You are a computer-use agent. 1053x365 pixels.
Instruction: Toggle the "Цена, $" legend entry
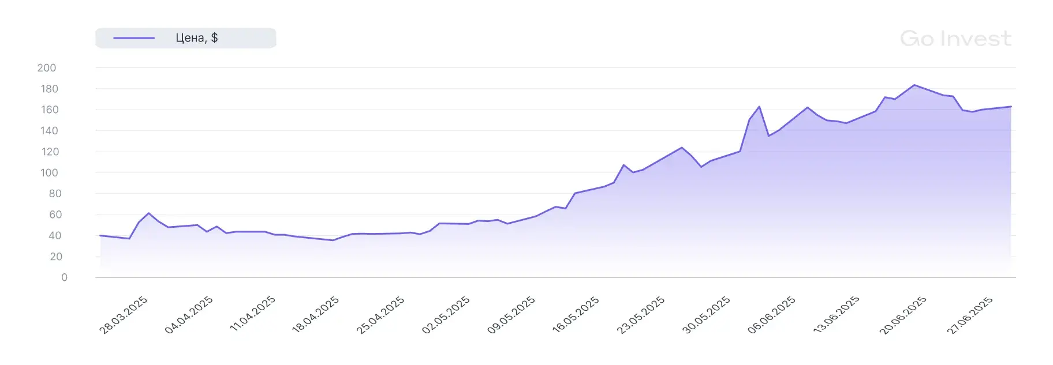pos(185,38)
